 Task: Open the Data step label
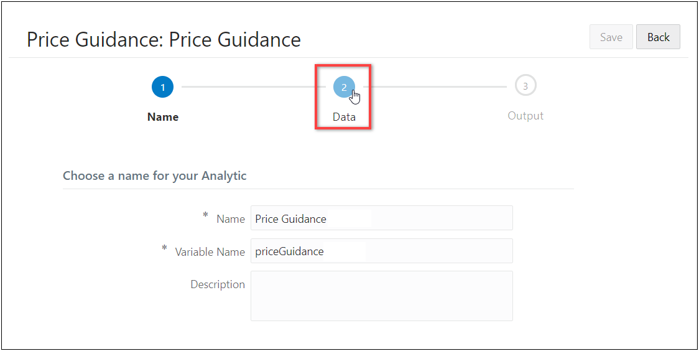coord(344,116)
